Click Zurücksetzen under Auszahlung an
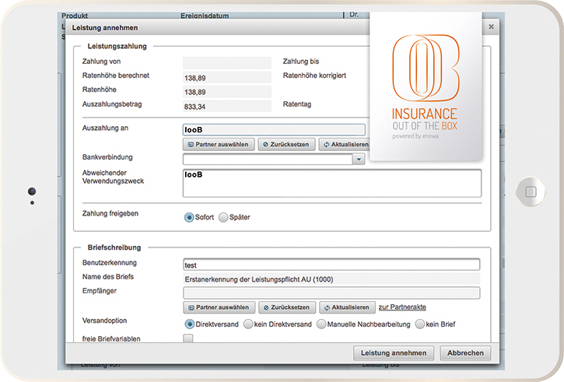The image size is (564, 382). [x=286, y=145]
